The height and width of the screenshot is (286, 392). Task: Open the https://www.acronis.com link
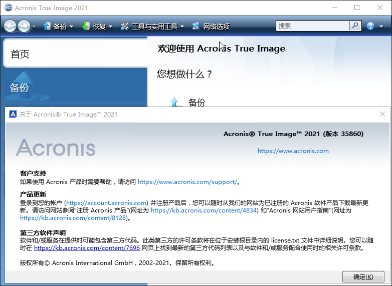click(293, 151)
